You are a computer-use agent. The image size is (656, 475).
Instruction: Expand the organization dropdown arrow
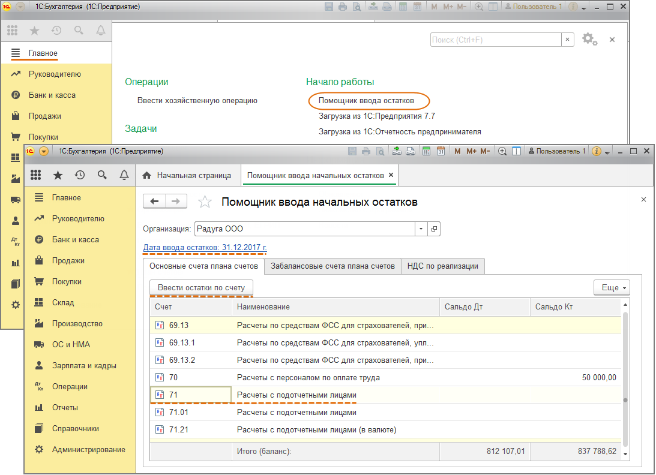coord(421,229)
